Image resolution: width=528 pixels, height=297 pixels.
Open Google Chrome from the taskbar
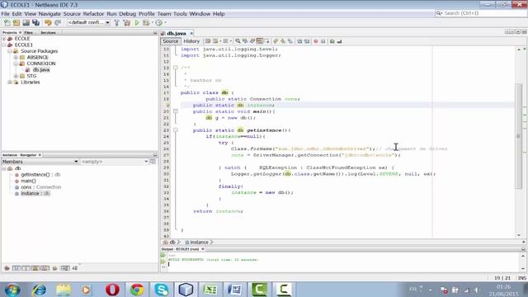click(137, 290)
